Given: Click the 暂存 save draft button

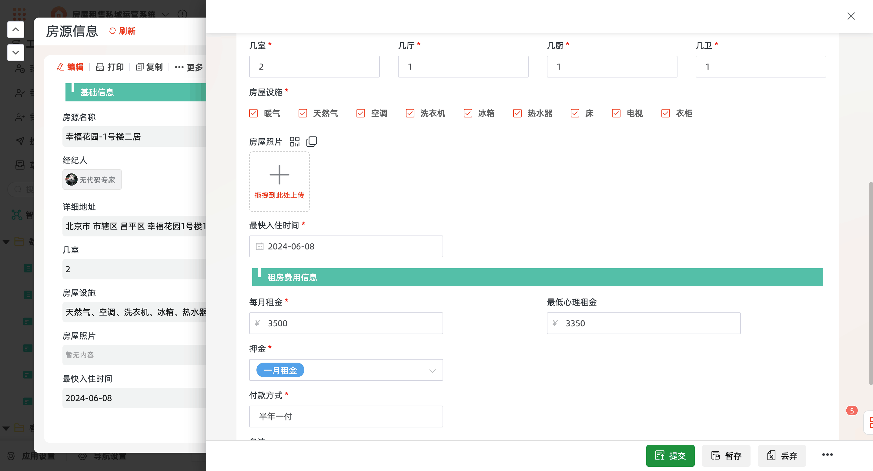Looking at the screenshot, I should [x=726, y=456].
